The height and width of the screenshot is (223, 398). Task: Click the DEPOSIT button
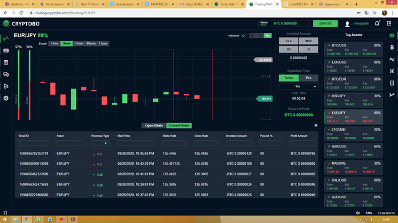[x=325, y=24]
